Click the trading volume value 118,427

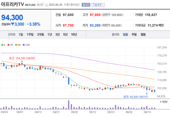pos(151,15)
